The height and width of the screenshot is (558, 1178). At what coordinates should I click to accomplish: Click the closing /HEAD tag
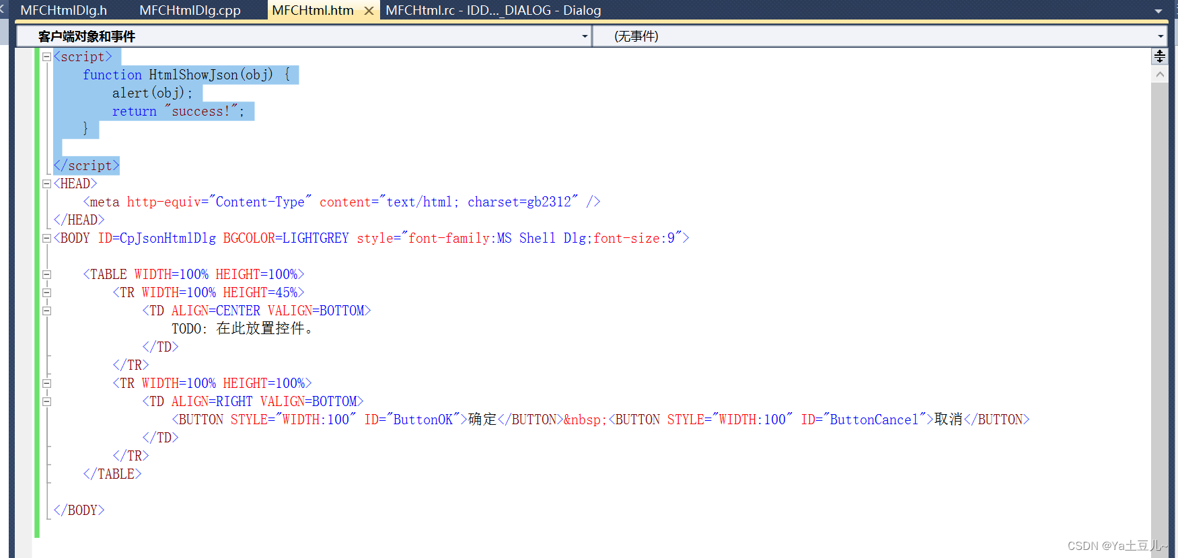click(x=79, y=220)
